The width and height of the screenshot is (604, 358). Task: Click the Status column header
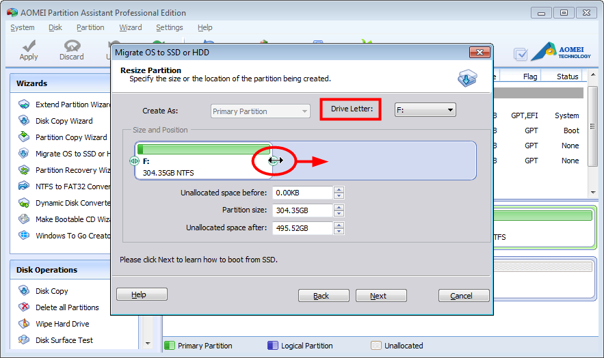click(567, 76)
